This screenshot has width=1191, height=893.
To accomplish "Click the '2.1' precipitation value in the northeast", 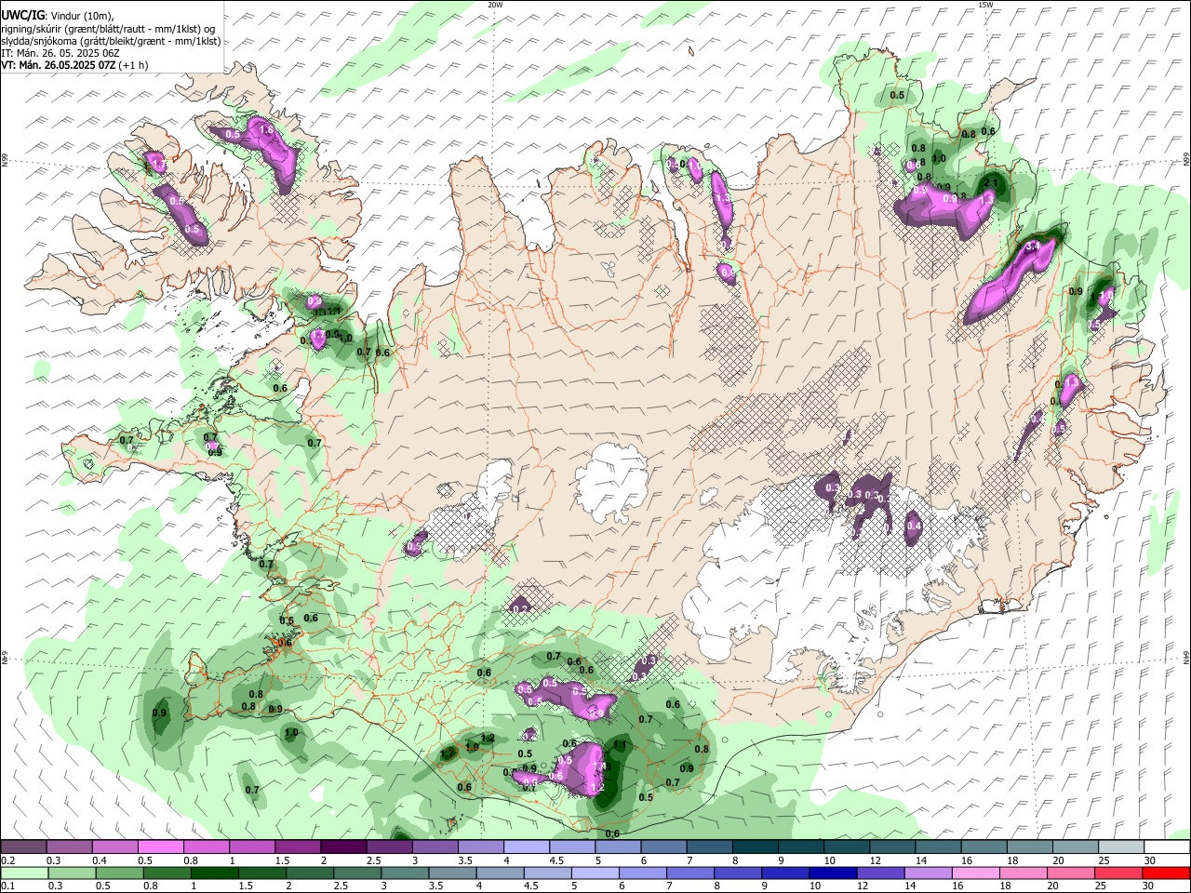I will (x=992, y=182).
